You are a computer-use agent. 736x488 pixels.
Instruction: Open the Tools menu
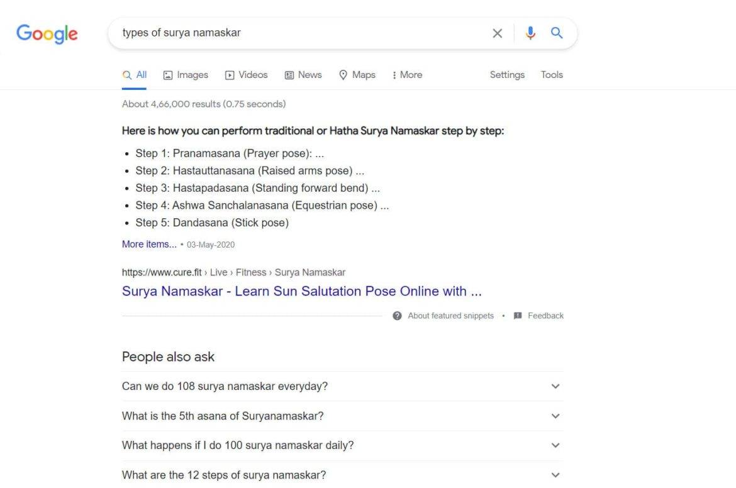pos(552,75)
